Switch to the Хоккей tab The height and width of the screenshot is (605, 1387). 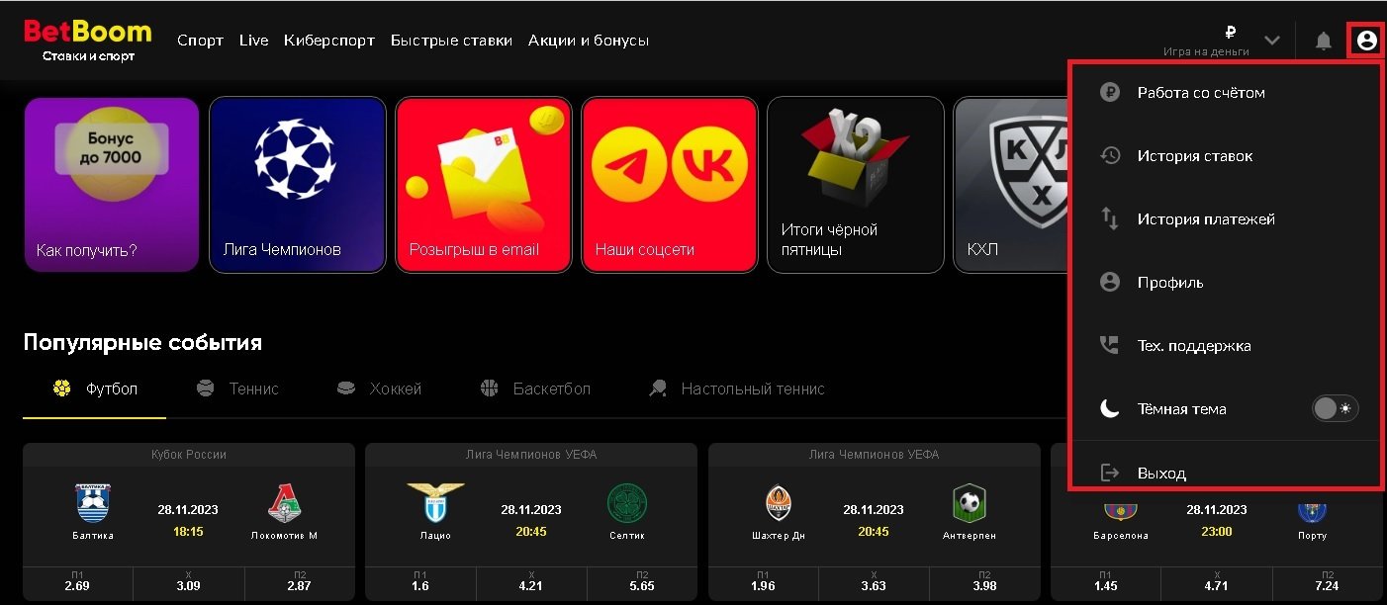(x=379, y=389)
